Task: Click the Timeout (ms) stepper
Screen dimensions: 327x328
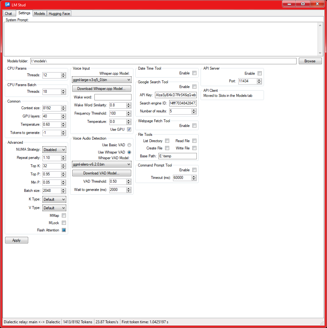Action: tap(194, 178)
